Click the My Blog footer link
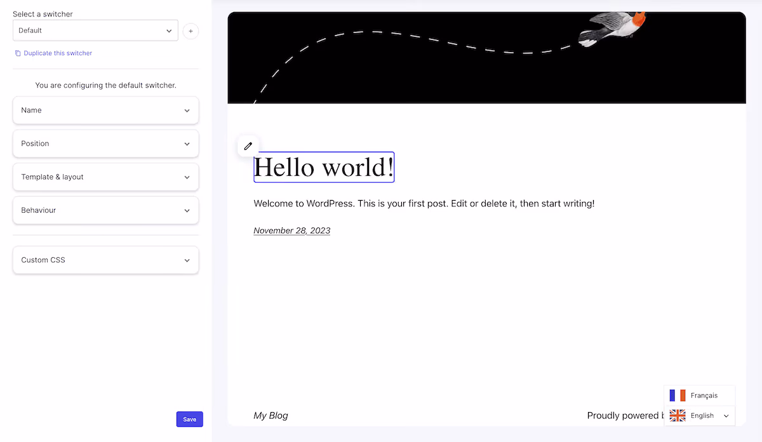 click(271, 415)
